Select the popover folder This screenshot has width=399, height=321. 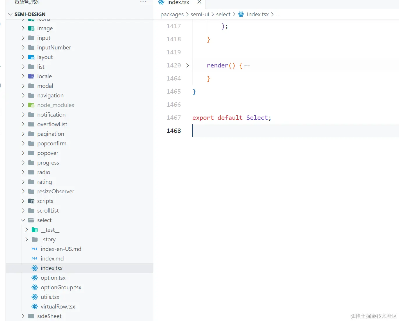point(79,153)
